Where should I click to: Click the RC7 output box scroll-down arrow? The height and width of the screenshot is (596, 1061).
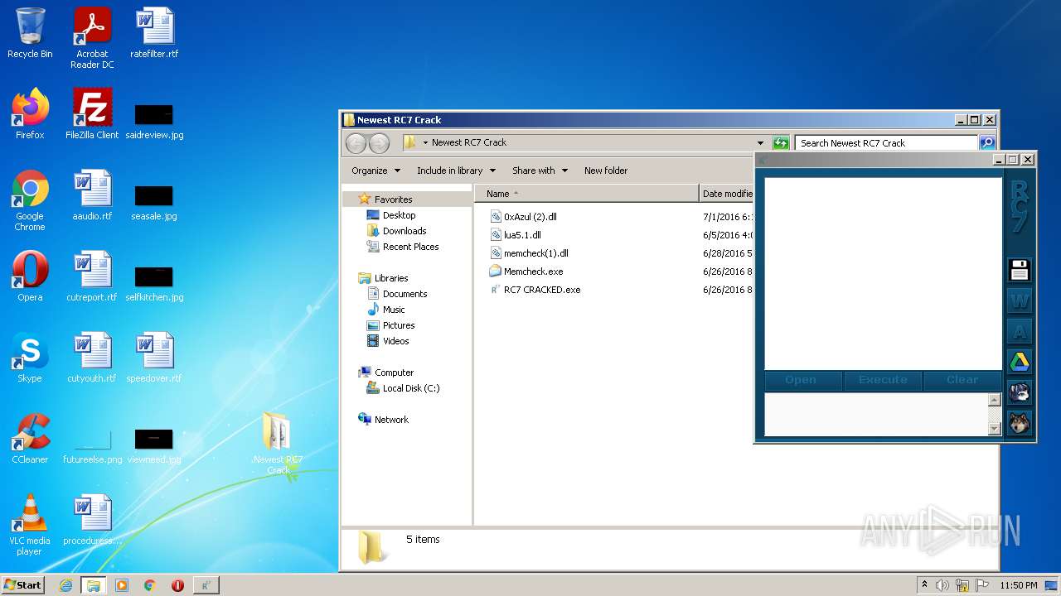[x=995, y=429]
